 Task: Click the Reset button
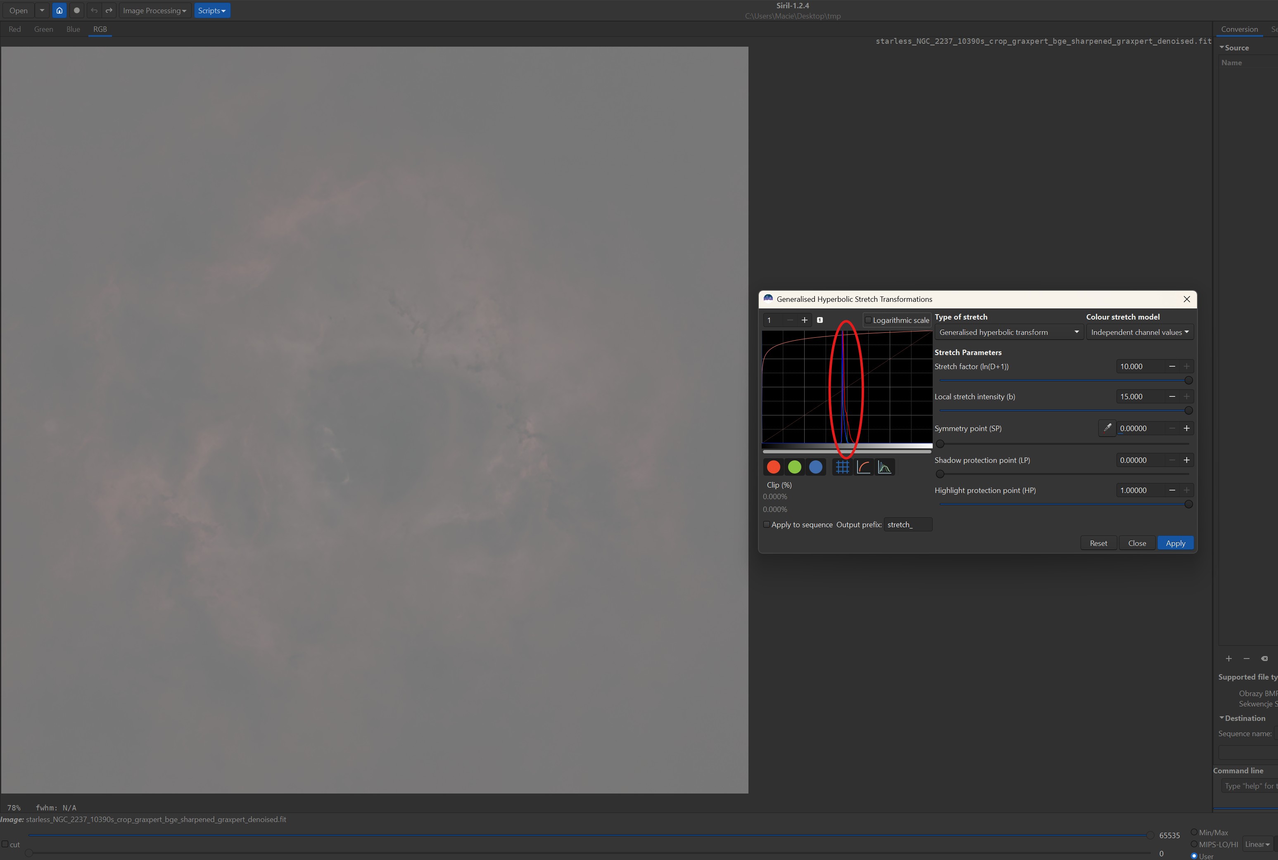coord(1098,543)
